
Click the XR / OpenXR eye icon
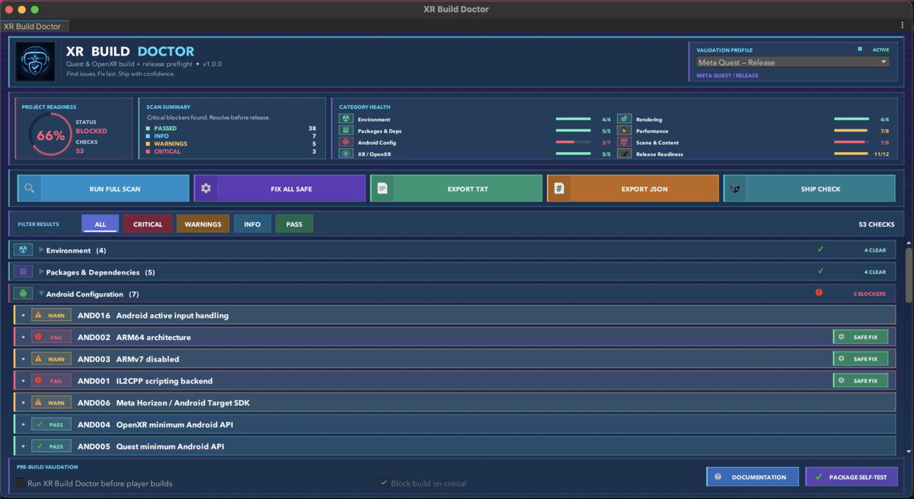tap(346, 154)
